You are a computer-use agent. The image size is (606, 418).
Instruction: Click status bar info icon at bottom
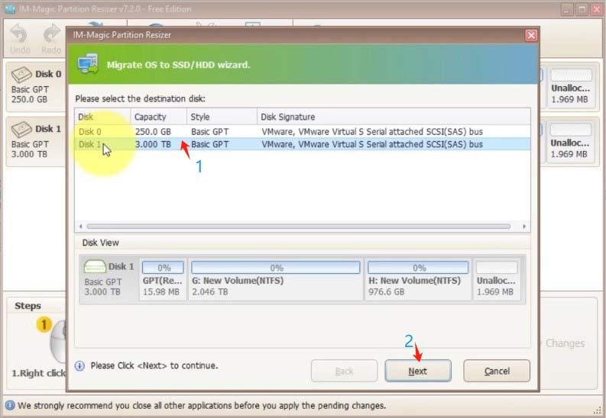click(x=10, y=405)
